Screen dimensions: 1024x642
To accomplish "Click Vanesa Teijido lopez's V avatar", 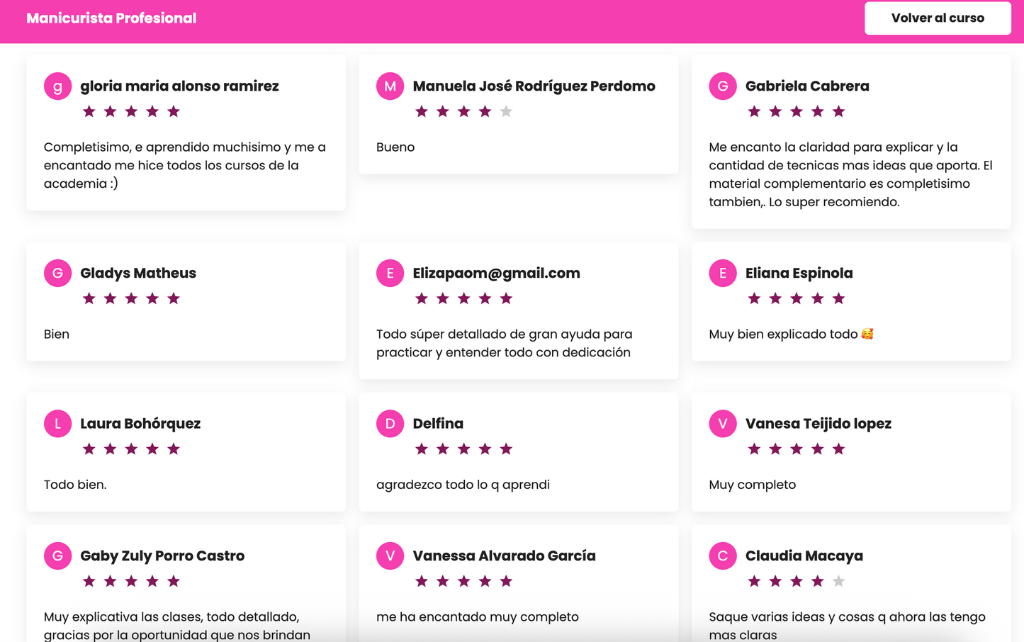I will click(722, 424).
